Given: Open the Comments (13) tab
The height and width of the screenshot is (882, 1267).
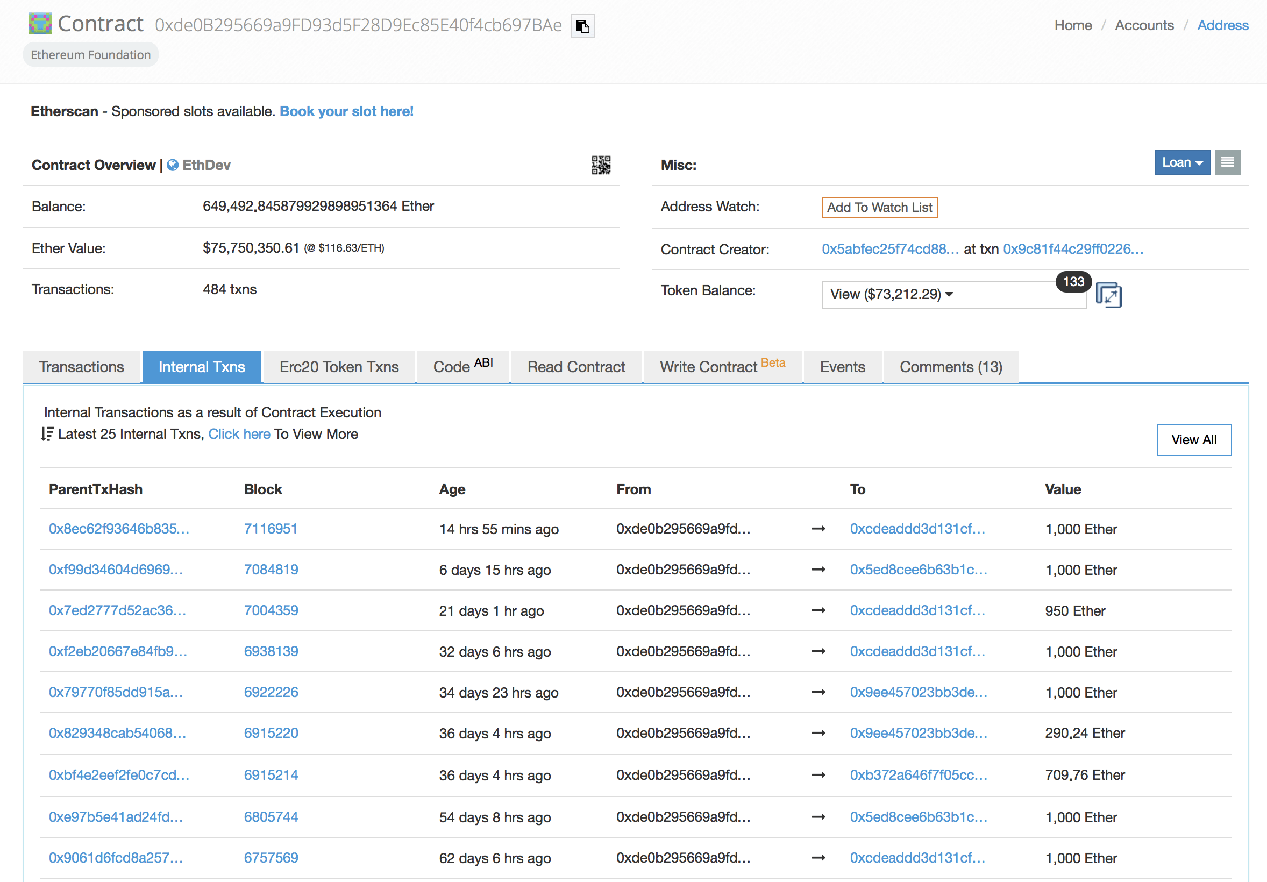Looking at the screenshot, I should 950,366.
